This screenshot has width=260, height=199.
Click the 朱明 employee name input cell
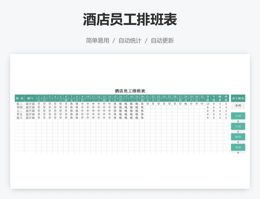click(x=238, y=106)
